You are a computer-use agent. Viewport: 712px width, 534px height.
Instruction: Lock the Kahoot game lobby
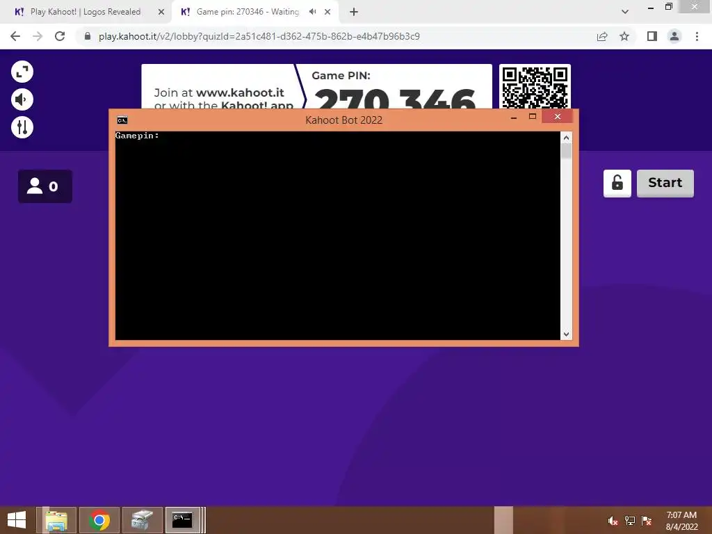[x=617, y=184]
